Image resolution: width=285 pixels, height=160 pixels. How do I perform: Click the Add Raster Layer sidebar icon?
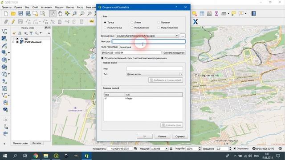(x=4, y=39)
